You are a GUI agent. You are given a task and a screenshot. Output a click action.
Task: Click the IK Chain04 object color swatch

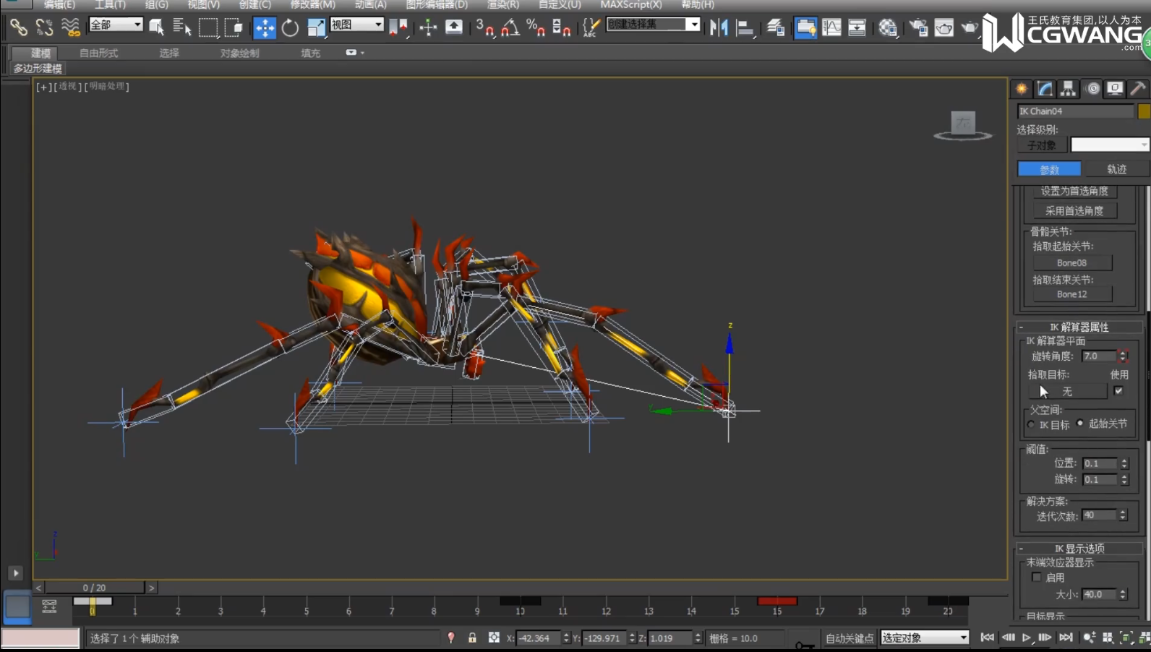[1144, 111]
